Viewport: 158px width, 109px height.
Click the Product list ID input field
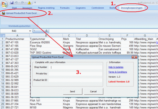(76, 80)
